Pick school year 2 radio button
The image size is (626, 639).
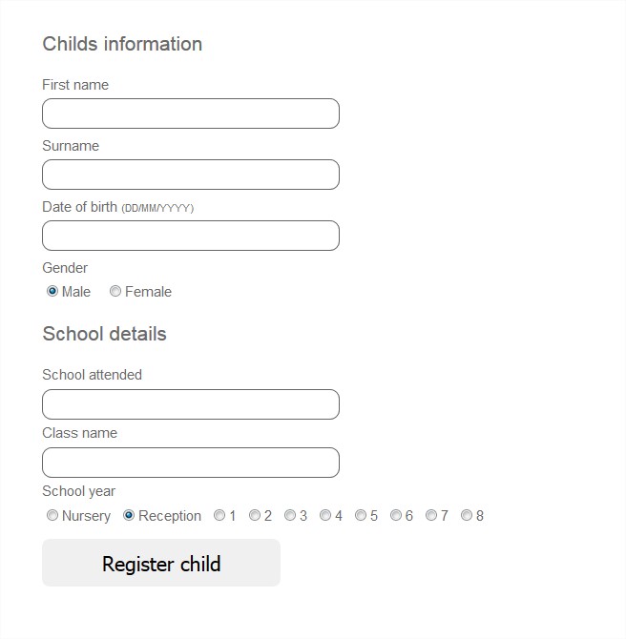click(x=255, y=516)
